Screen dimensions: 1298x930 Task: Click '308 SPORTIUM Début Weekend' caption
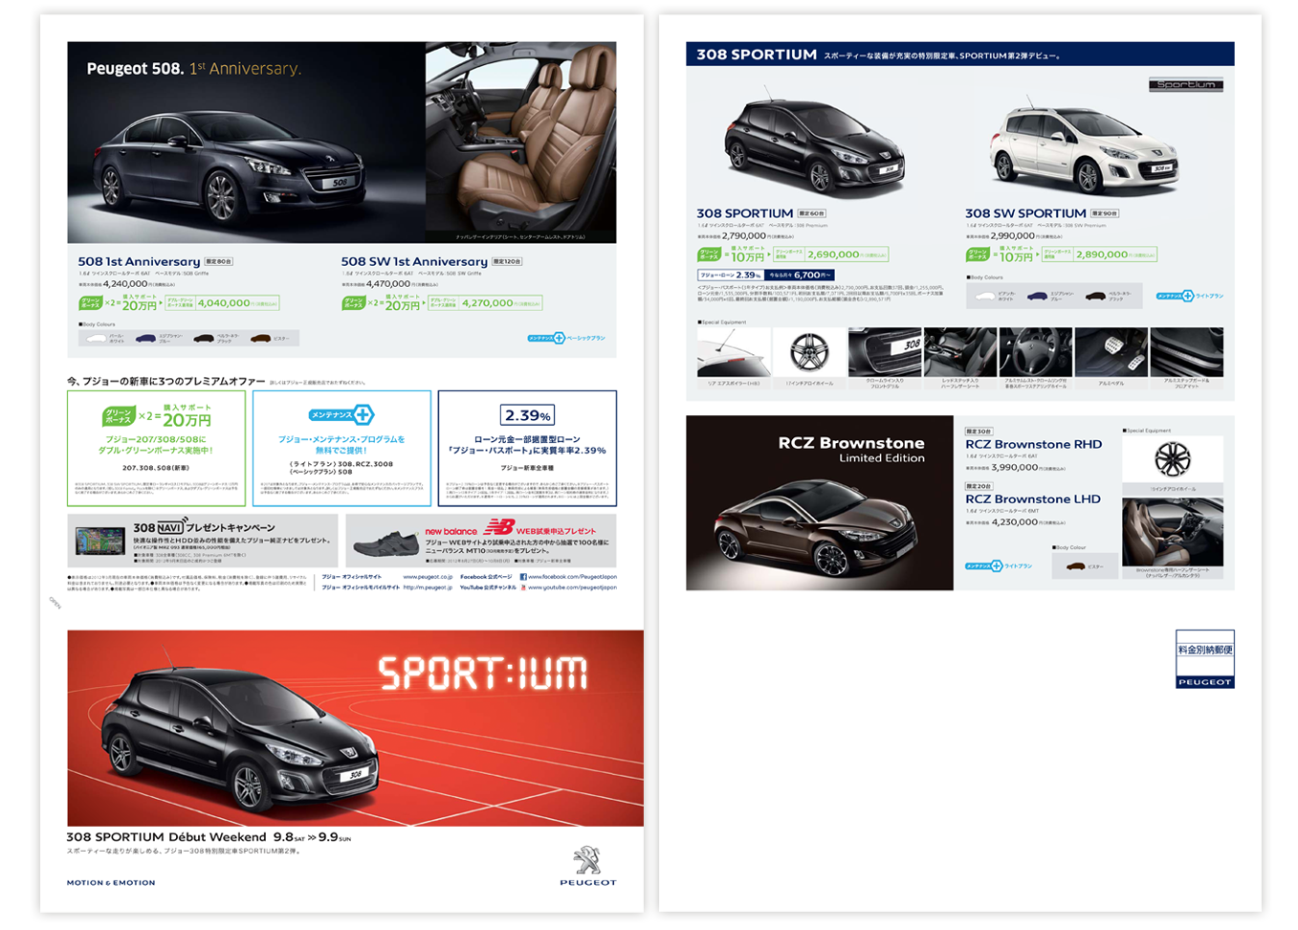166,837
